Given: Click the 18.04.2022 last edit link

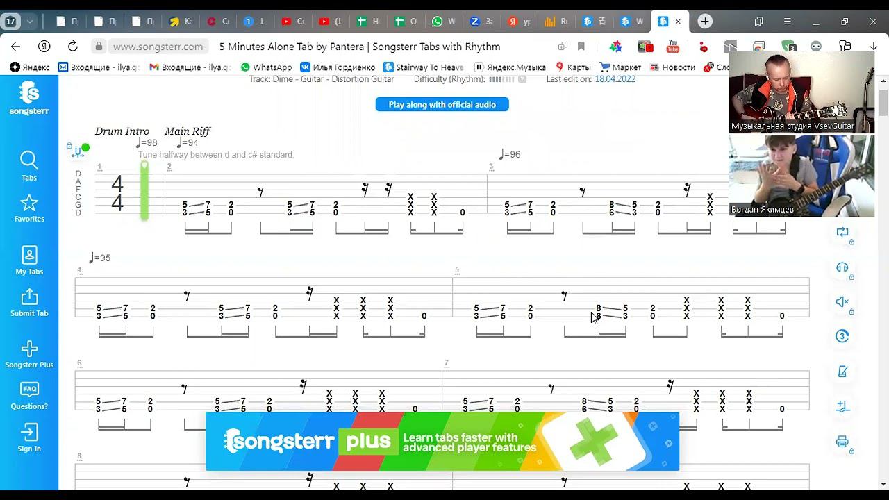Looking at the screenshot, I should point(615,79).
